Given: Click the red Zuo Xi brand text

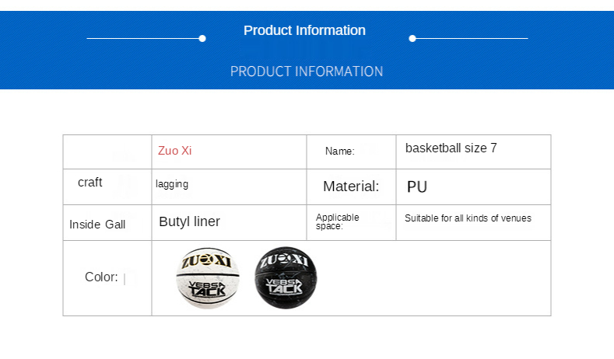Looking at the screenshot, I should click(174, 151).
